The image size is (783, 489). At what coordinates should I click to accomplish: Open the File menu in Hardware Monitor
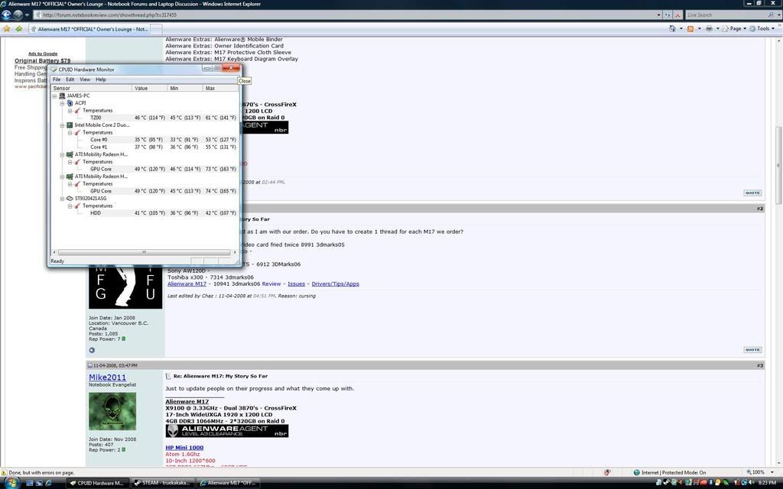[57, 79]
